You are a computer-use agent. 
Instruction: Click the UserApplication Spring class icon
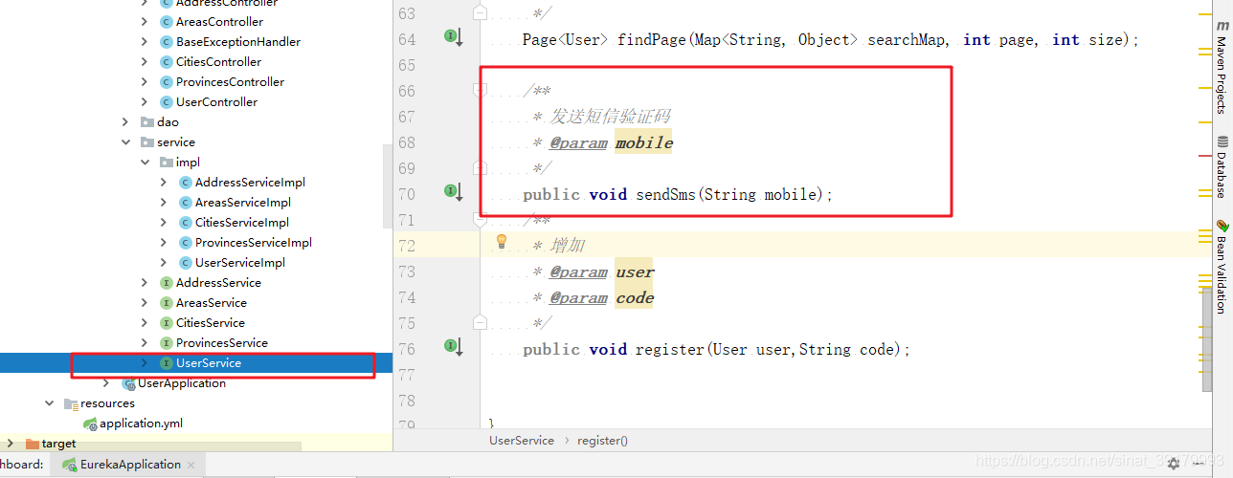click(x=129, y=383)
